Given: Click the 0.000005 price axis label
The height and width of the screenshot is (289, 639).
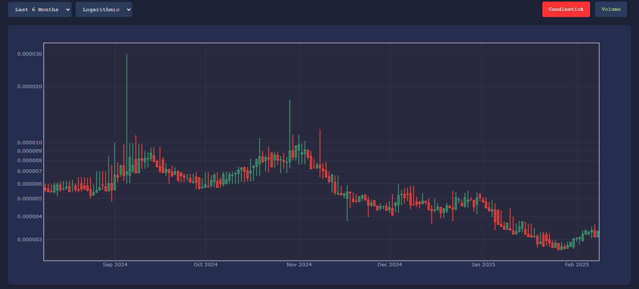Looking at the screenshot, I should tap(29, 199).
